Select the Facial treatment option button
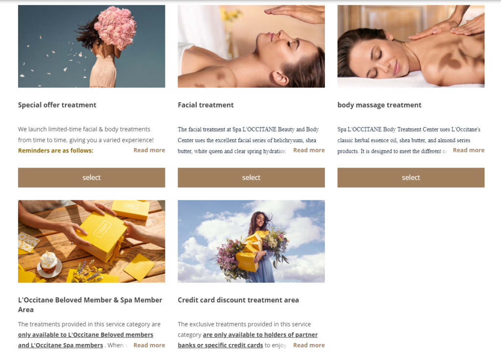The image size is (501, 362). [251, 178]
